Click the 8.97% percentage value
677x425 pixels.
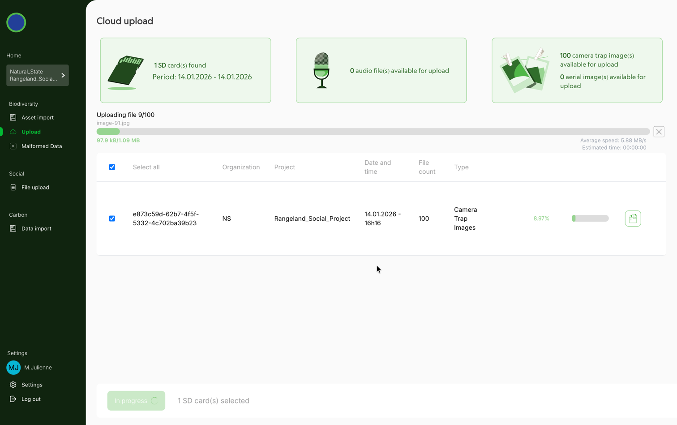point(541,219)
